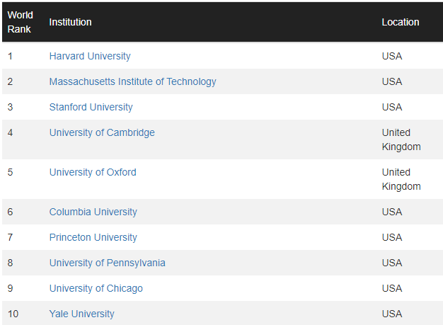Click the Stanford University link
The image size is (443, 325).
(x=91, y=107)
